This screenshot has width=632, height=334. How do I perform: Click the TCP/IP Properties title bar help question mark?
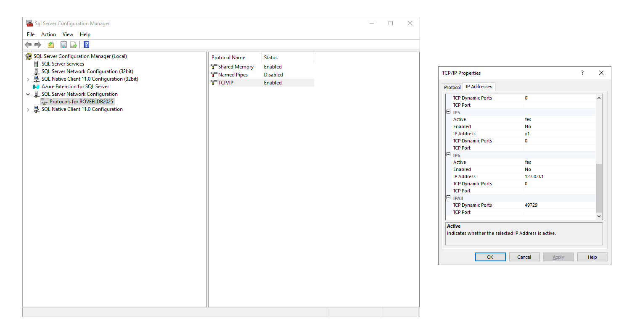[582, 73]
